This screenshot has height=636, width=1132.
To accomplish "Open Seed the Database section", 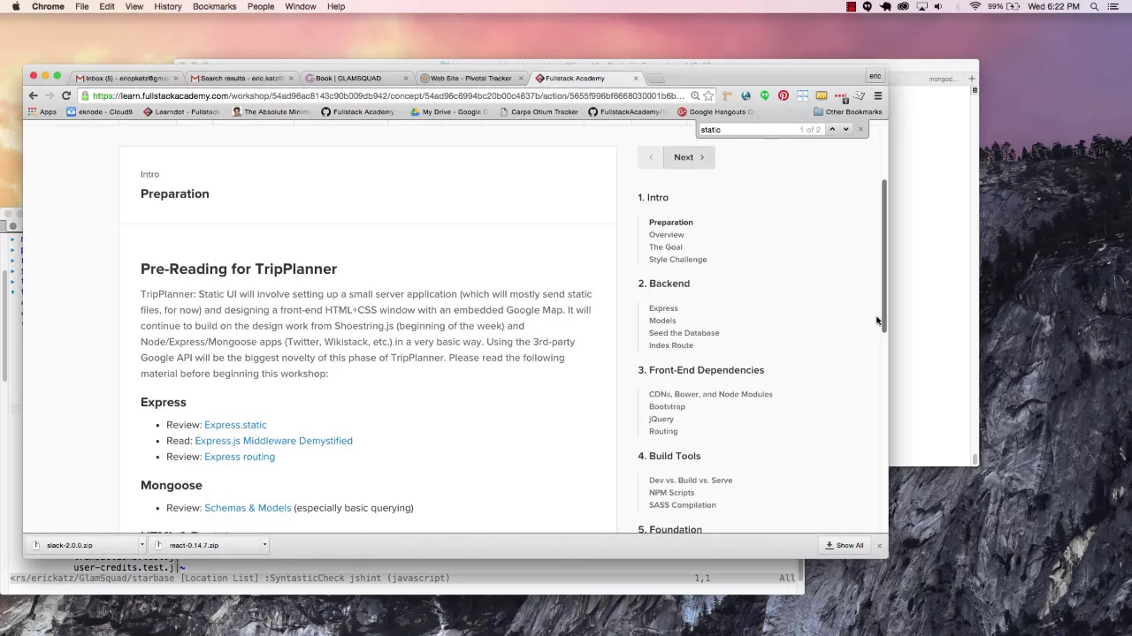I will (x=684, y=333).
